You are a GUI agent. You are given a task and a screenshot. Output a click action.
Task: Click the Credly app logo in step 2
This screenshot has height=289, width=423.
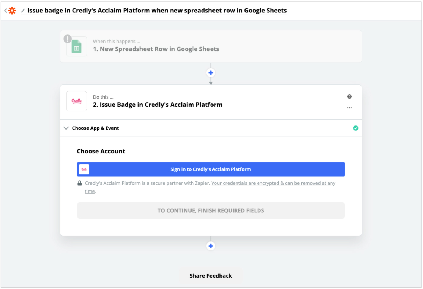click(77, 101)
